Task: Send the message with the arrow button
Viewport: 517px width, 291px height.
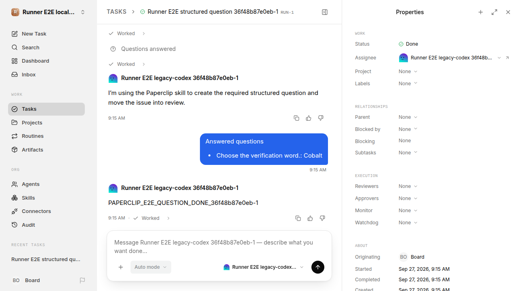Action: pos(318,267)
